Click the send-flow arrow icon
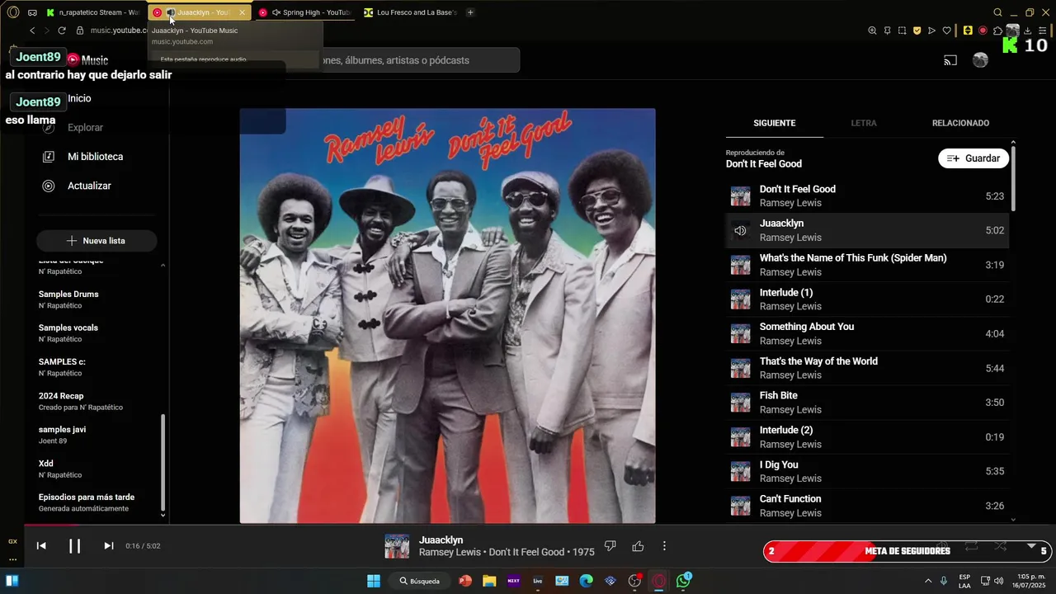The image size is (1056, 594). [x=931, y=31]
